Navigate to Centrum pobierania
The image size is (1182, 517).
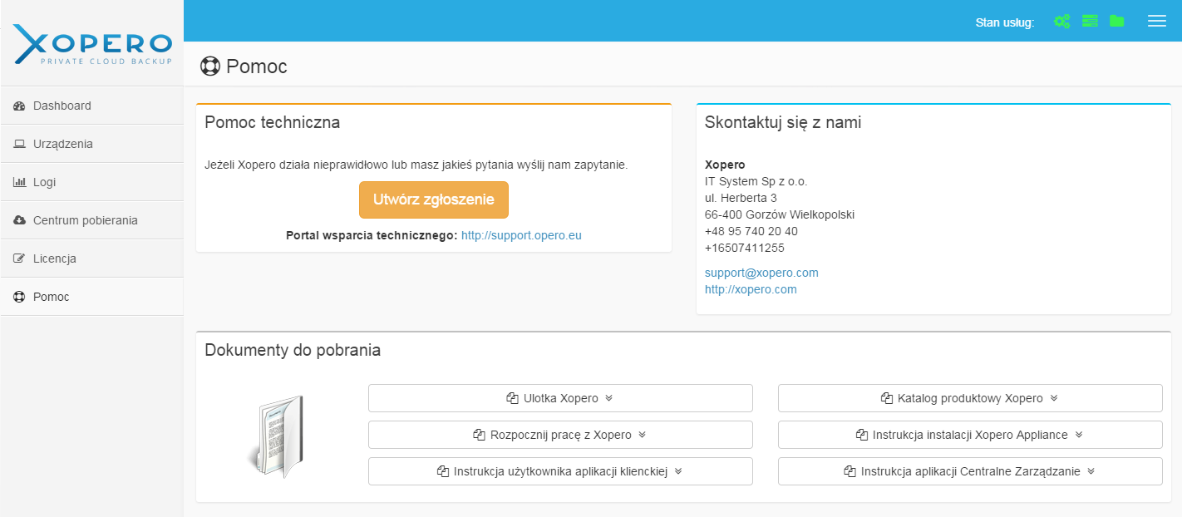coord(91,220)
